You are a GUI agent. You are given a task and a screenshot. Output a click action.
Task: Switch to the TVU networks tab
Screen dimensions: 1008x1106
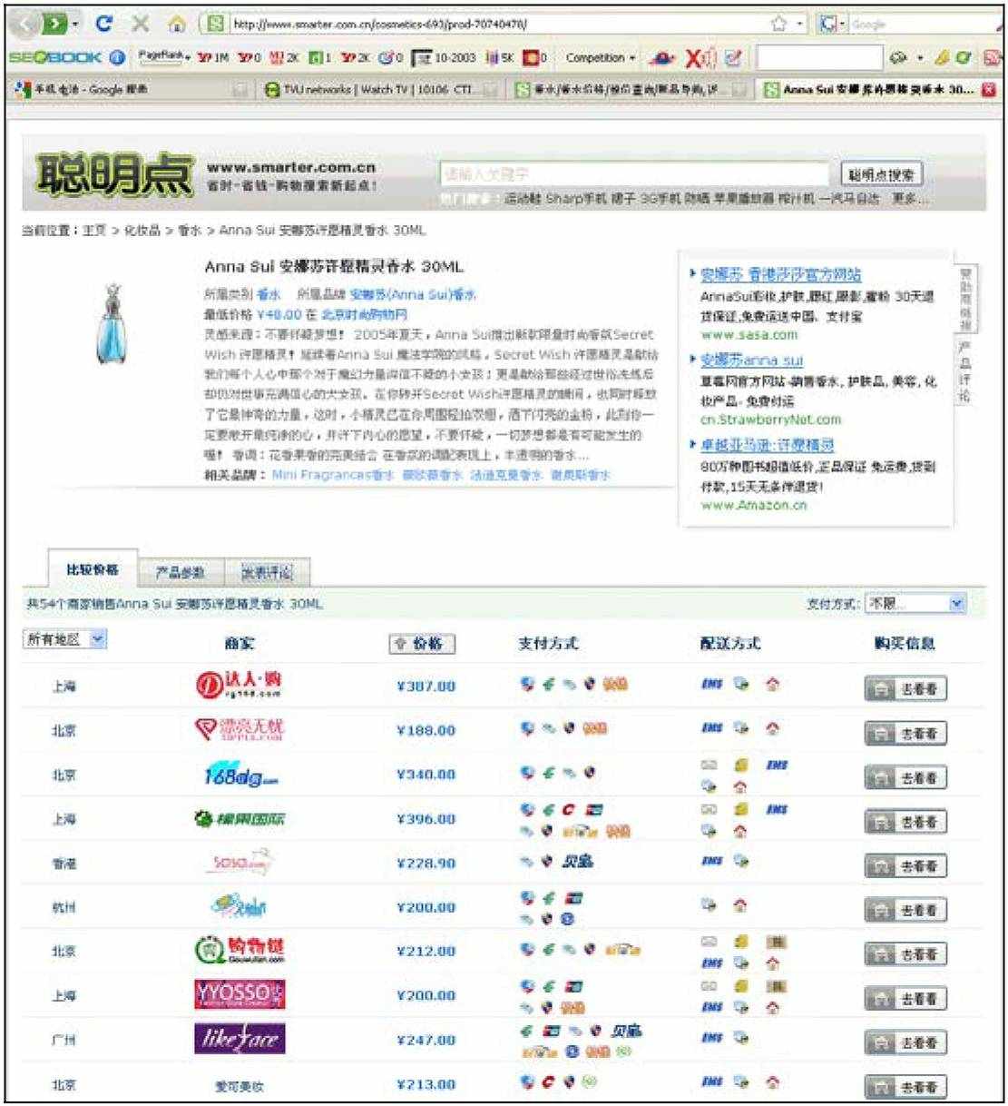click(x=378, y=89)
